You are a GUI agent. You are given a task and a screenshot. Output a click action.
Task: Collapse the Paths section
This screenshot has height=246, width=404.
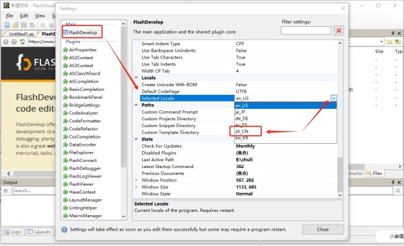coord(136,105)
